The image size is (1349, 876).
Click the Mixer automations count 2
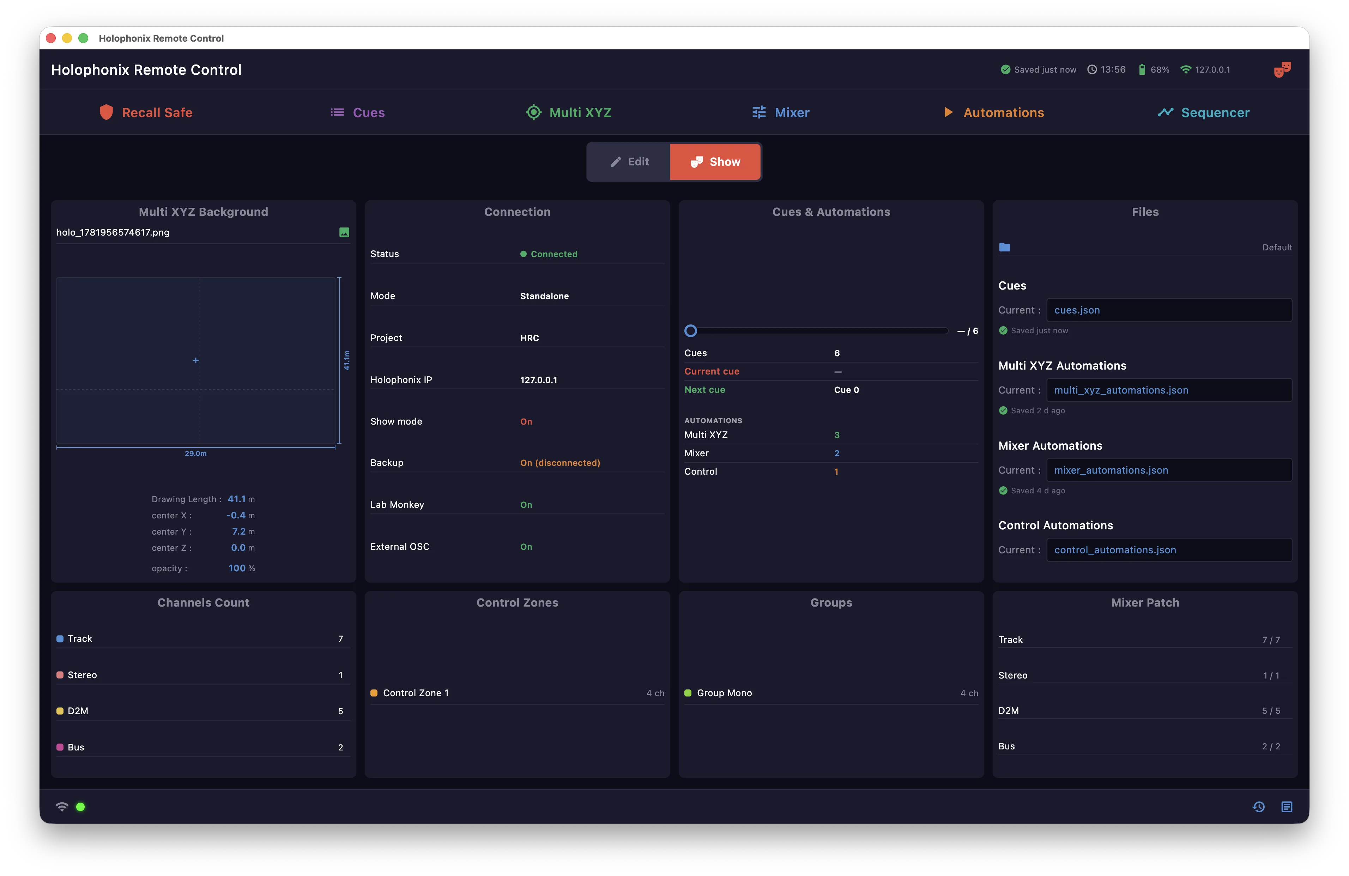(837, 453)
